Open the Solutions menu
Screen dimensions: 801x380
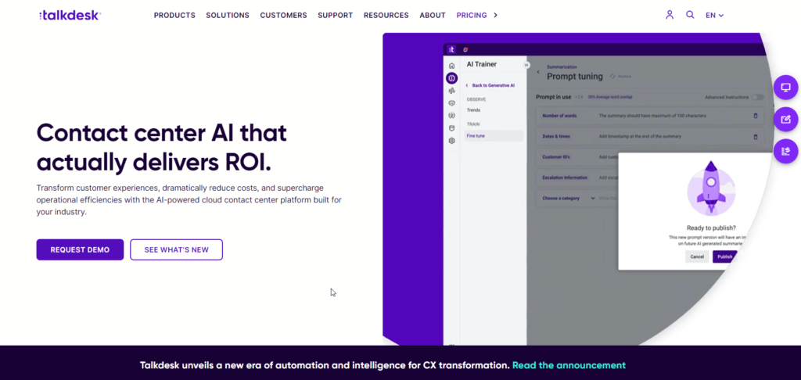(x=228, y=16)
